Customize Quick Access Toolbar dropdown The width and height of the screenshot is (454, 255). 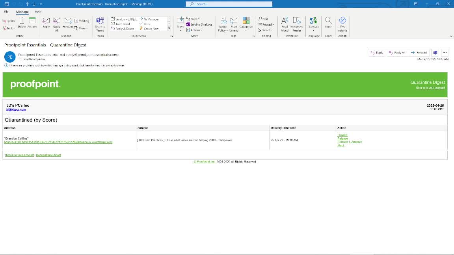[41, 4]
